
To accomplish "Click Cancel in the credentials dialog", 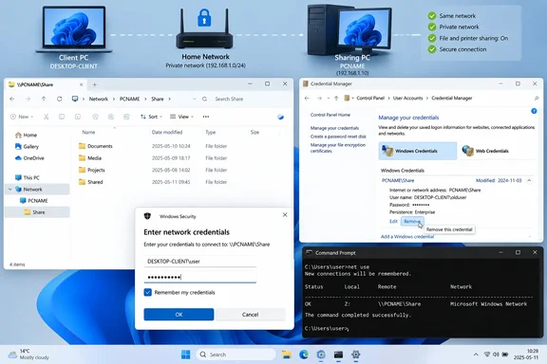I will click(250, 315).
